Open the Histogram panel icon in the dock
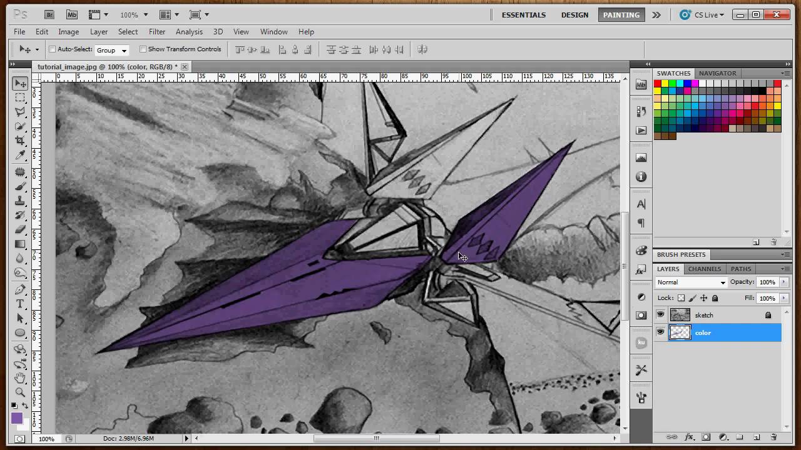 (x=641, y=158)
